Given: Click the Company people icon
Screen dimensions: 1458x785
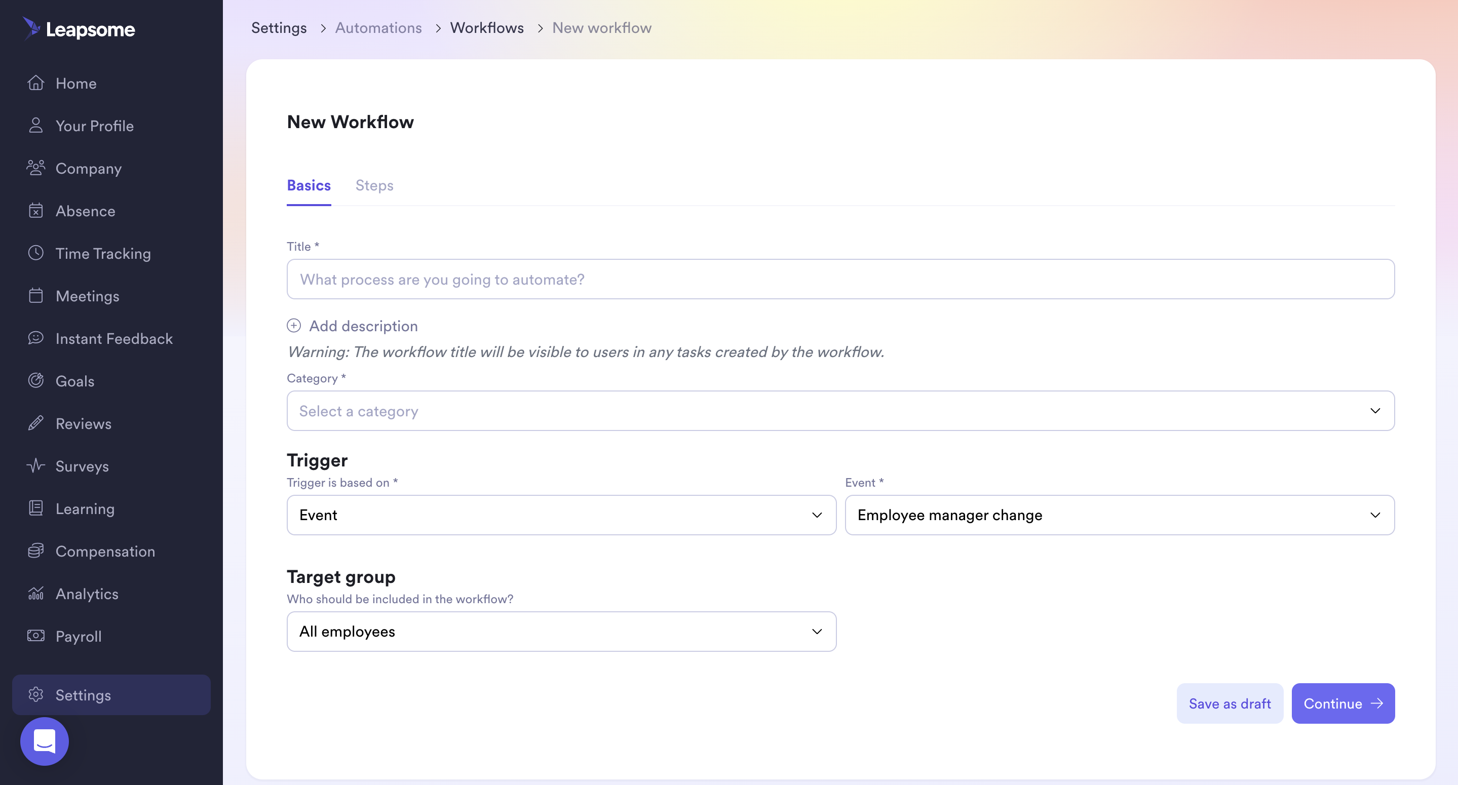Looking at the screenshot, I should pyautogui.click(x=35, y=168).
